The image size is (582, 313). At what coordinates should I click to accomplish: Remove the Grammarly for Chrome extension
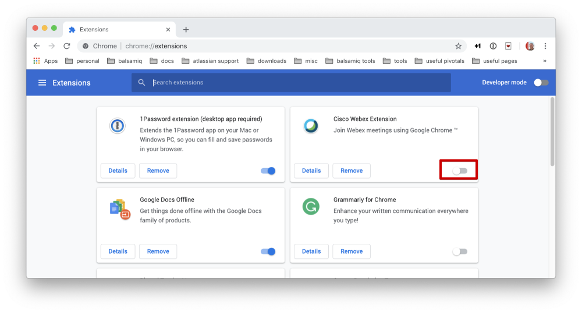click(x=351, y=251)
